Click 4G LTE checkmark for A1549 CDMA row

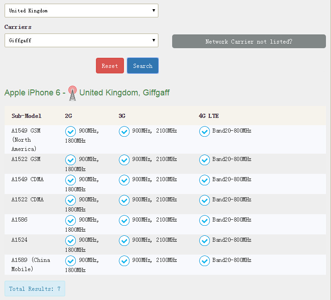coord(204,180)
